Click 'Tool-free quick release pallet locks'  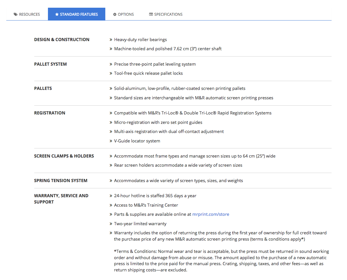coord(148,73)
